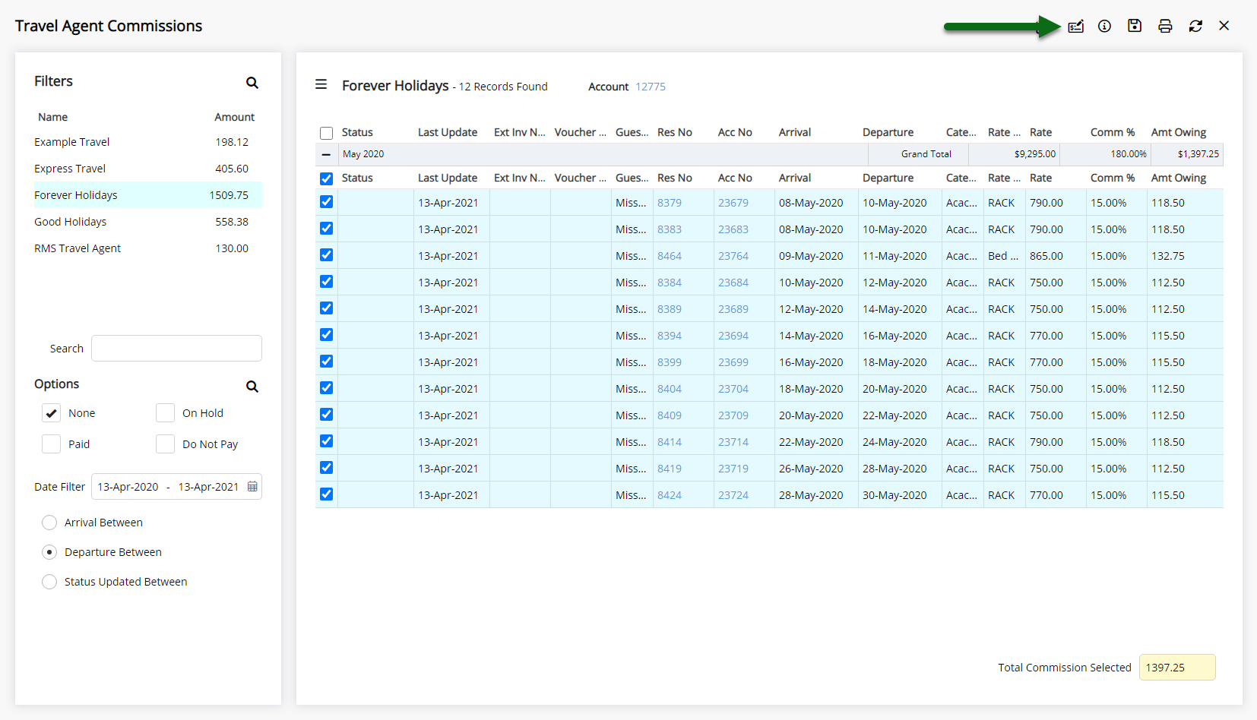
Task: Select the Status Updated Between radio button
Action: 49,582
